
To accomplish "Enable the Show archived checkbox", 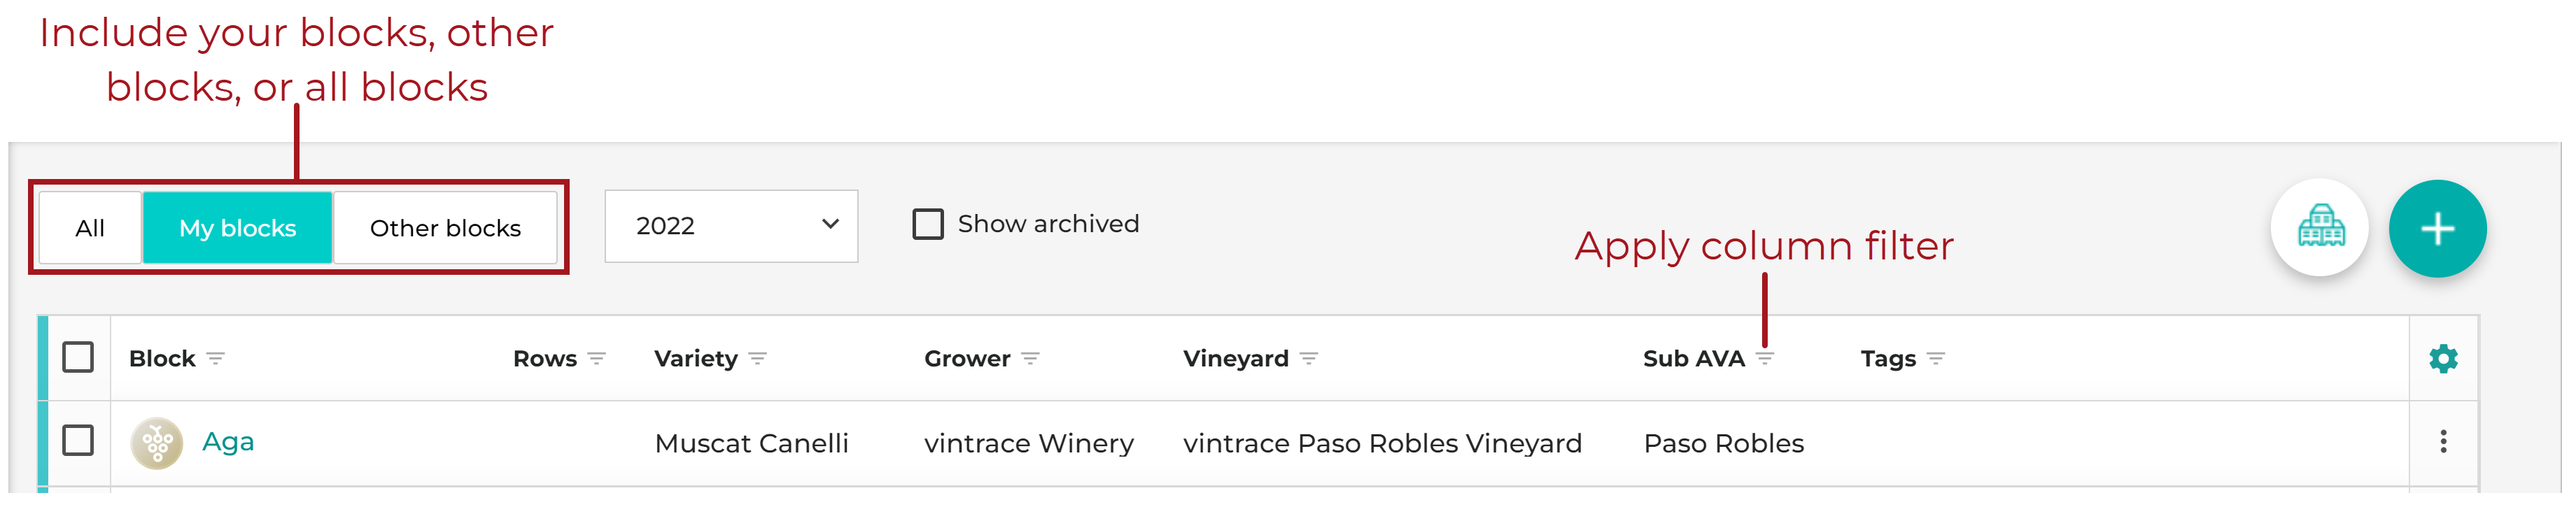I will tap(928, 224).
